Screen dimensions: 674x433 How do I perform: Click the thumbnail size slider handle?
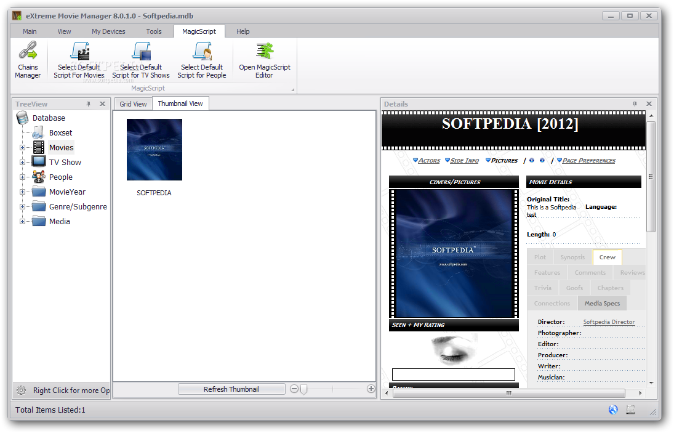pos(304,389)
